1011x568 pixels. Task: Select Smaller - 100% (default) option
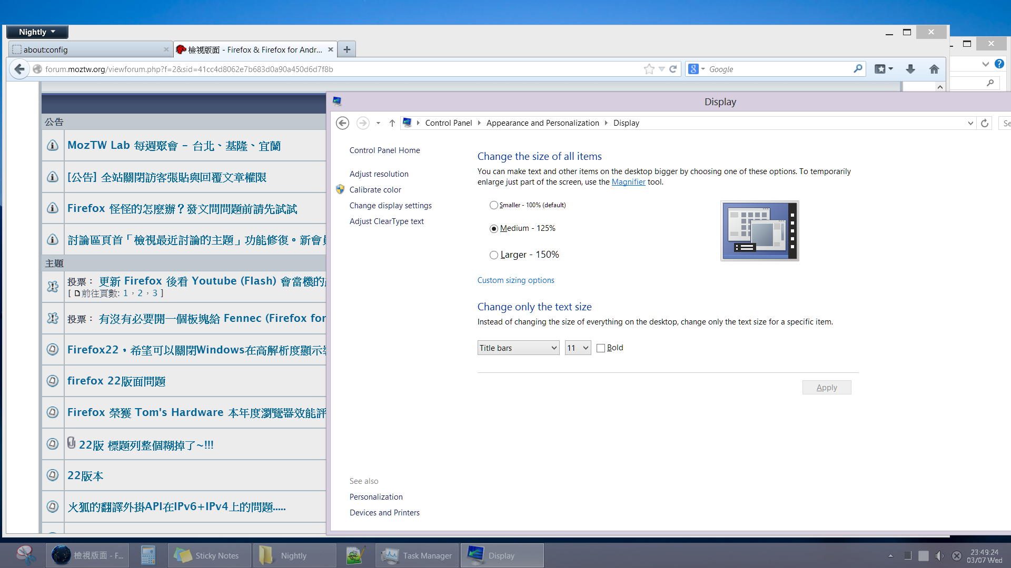[493, 205]
